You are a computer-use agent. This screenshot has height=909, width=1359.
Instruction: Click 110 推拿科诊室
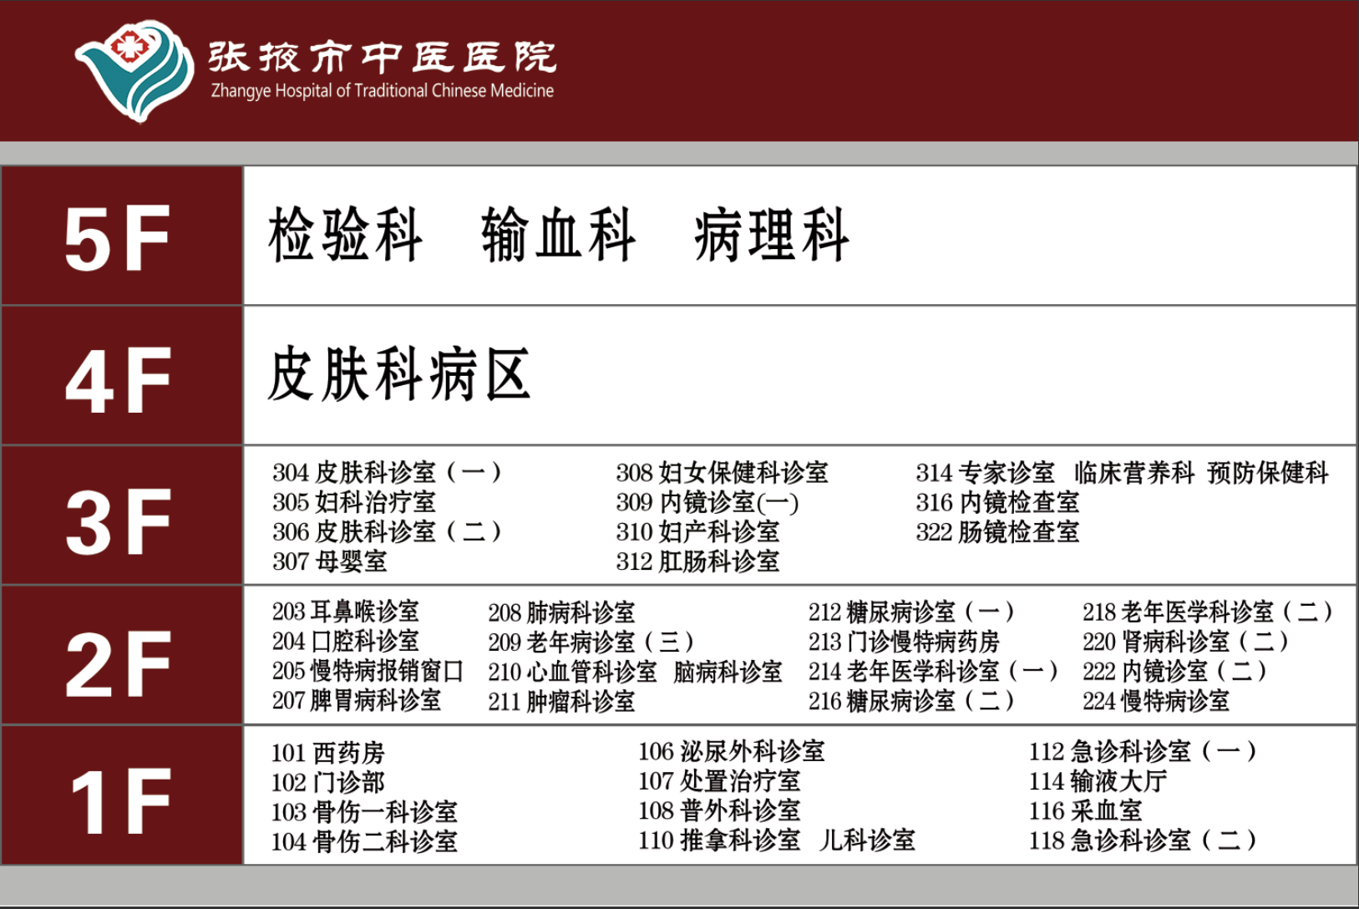tap(719, 840)
